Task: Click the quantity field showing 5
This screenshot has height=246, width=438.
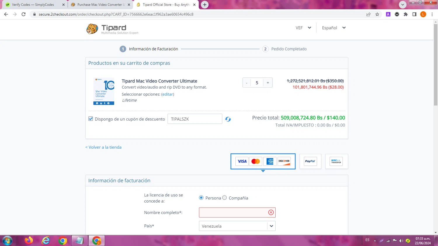Action: tap(257, 83)
